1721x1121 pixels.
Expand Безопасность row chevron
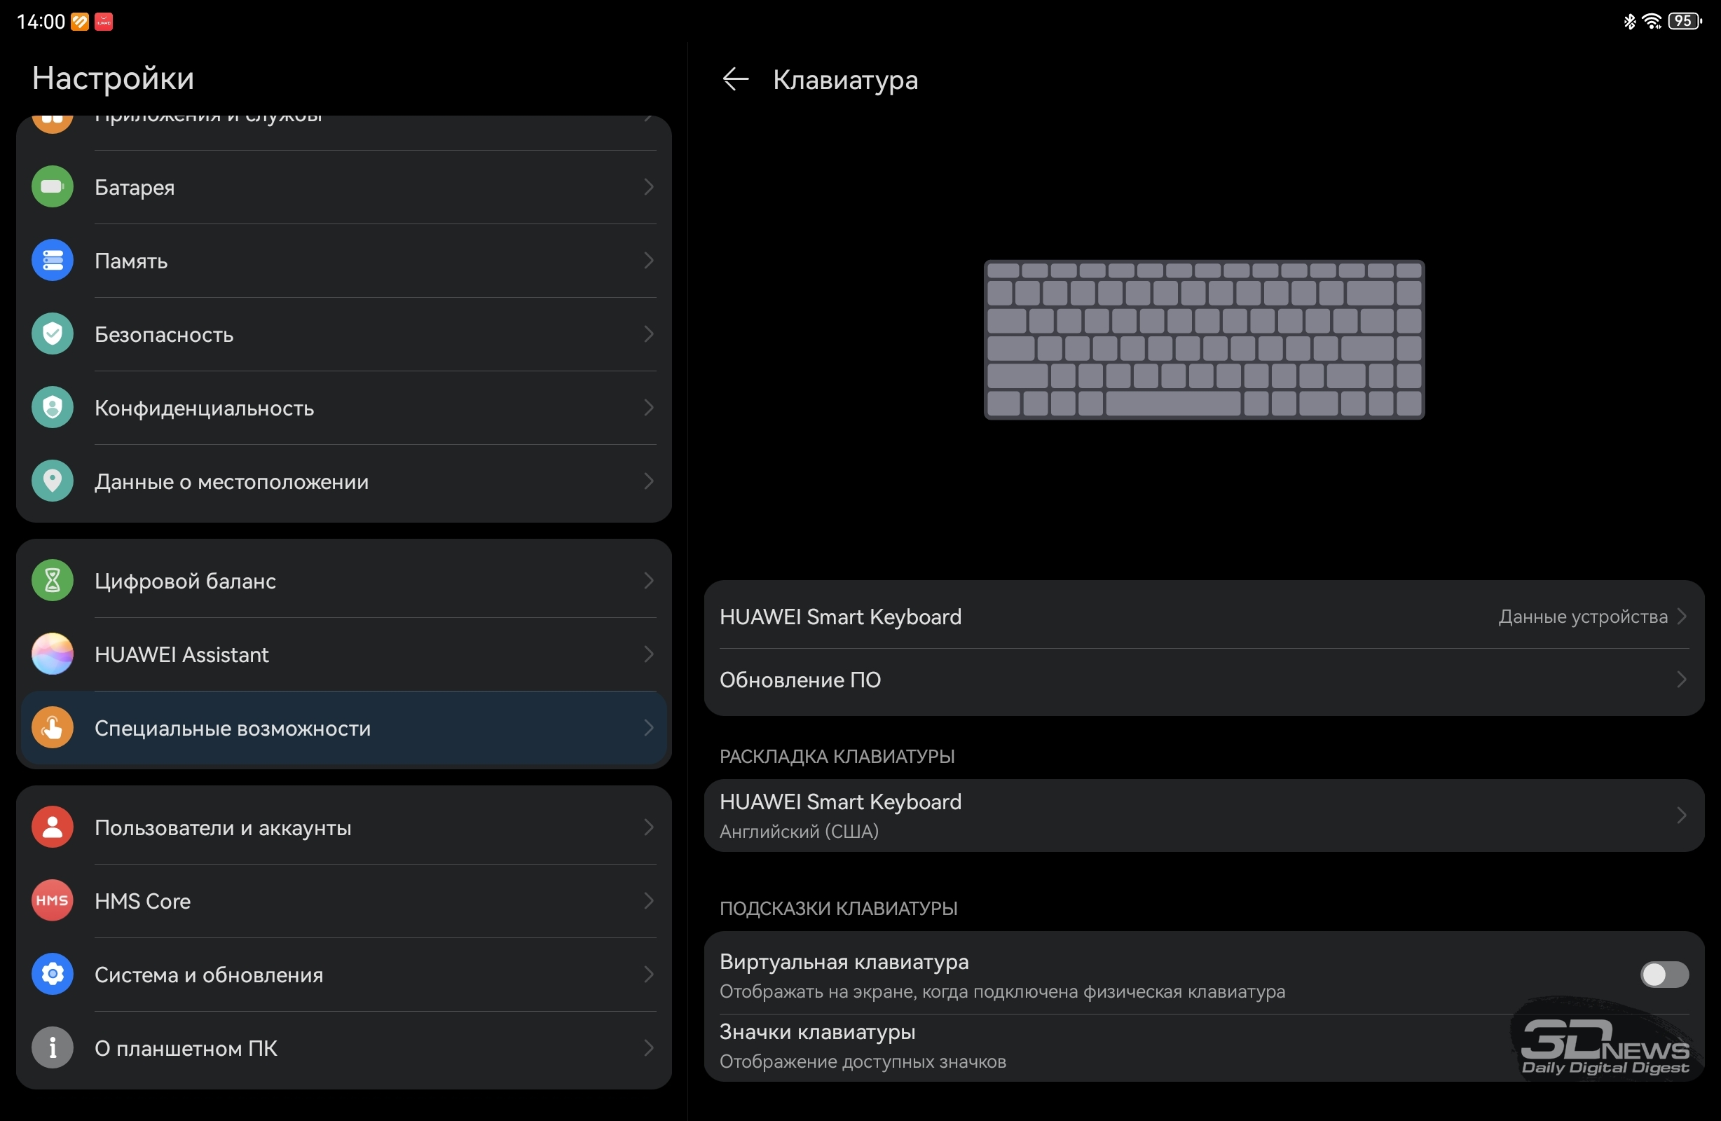pos(649,334)
